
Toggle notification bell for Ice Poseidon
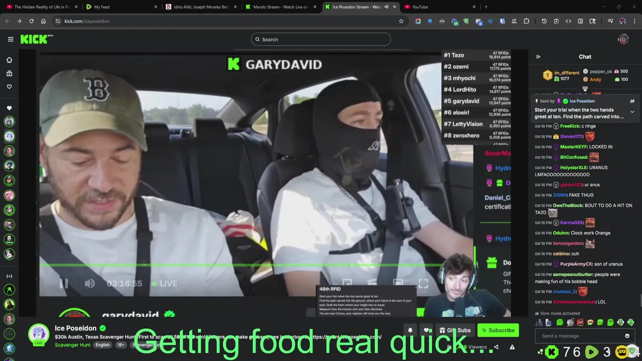pos(410,330)
